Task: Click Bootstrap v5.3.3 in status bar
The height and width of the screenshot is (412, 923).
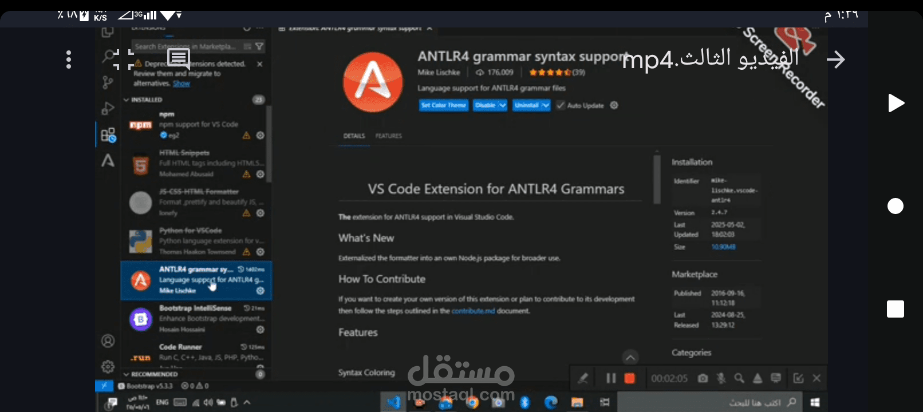Action: click(145, 386)
